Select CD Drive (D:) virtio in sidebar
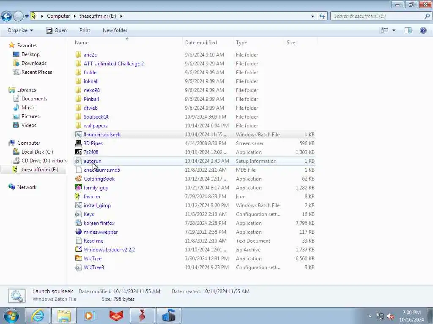Screen dimensions: 433x324 pos(44,161)
